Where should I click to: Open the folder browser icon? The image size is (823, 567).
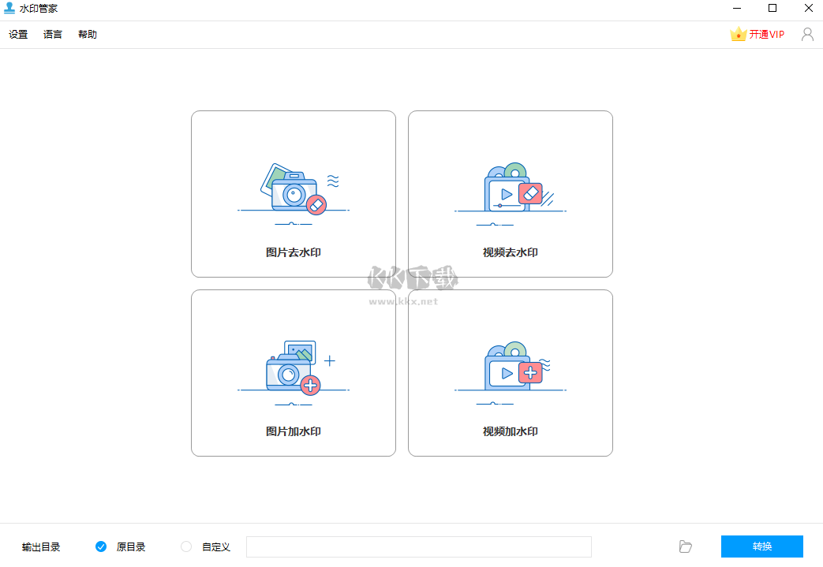pos(685,546)
